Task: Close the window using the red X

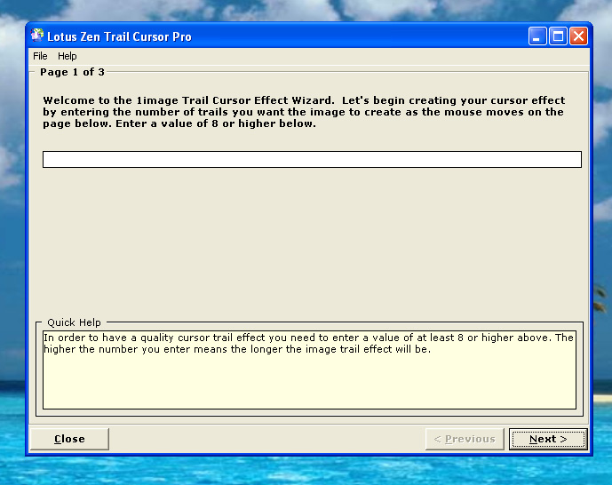Action: click(578, 36)
